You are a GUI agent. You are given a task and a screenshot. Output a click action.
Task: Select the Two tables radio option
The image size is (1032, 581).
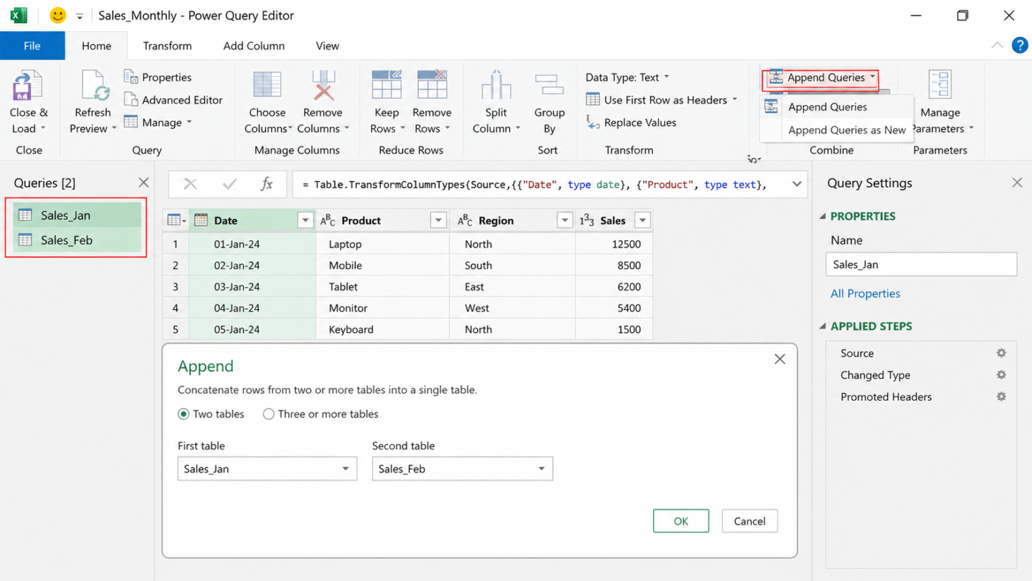tap(183, 414)
